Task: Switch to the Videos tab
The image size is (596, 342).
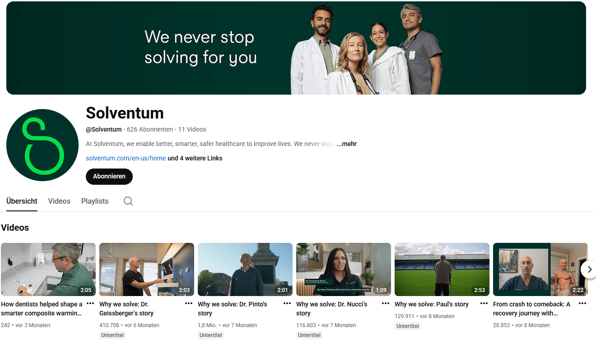Action: [59, 201]
